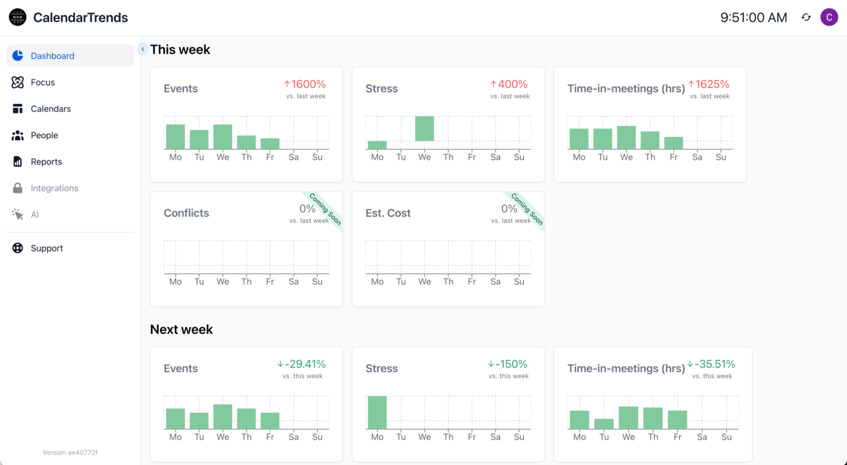The height and width of the screenshot is (465, 847).
Task: Select the People group icon
Action: tap(18, 135)
